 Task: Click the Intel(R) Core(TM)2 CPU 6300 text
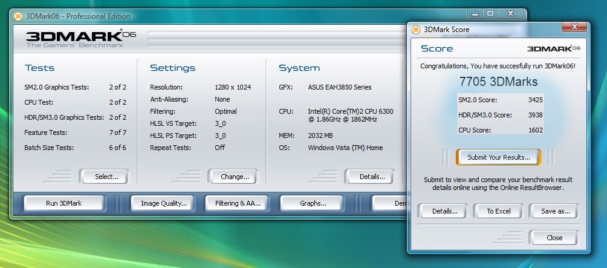[351, 111]
